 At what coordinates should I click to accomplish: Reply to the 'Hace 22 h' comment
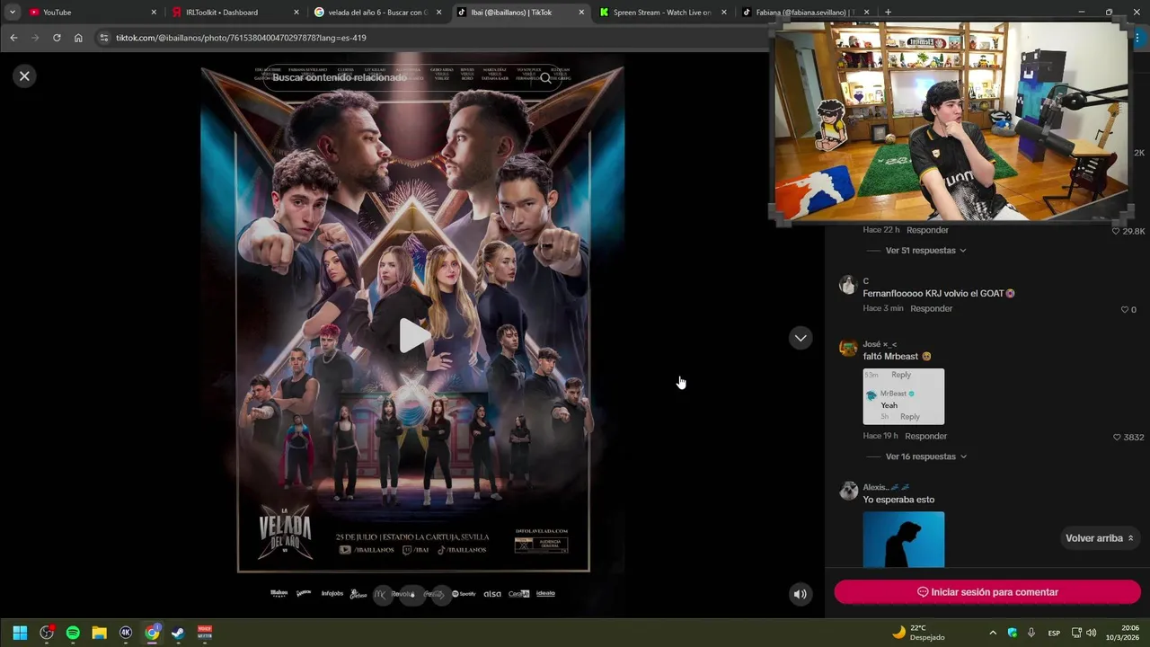(x=927, y=230)
